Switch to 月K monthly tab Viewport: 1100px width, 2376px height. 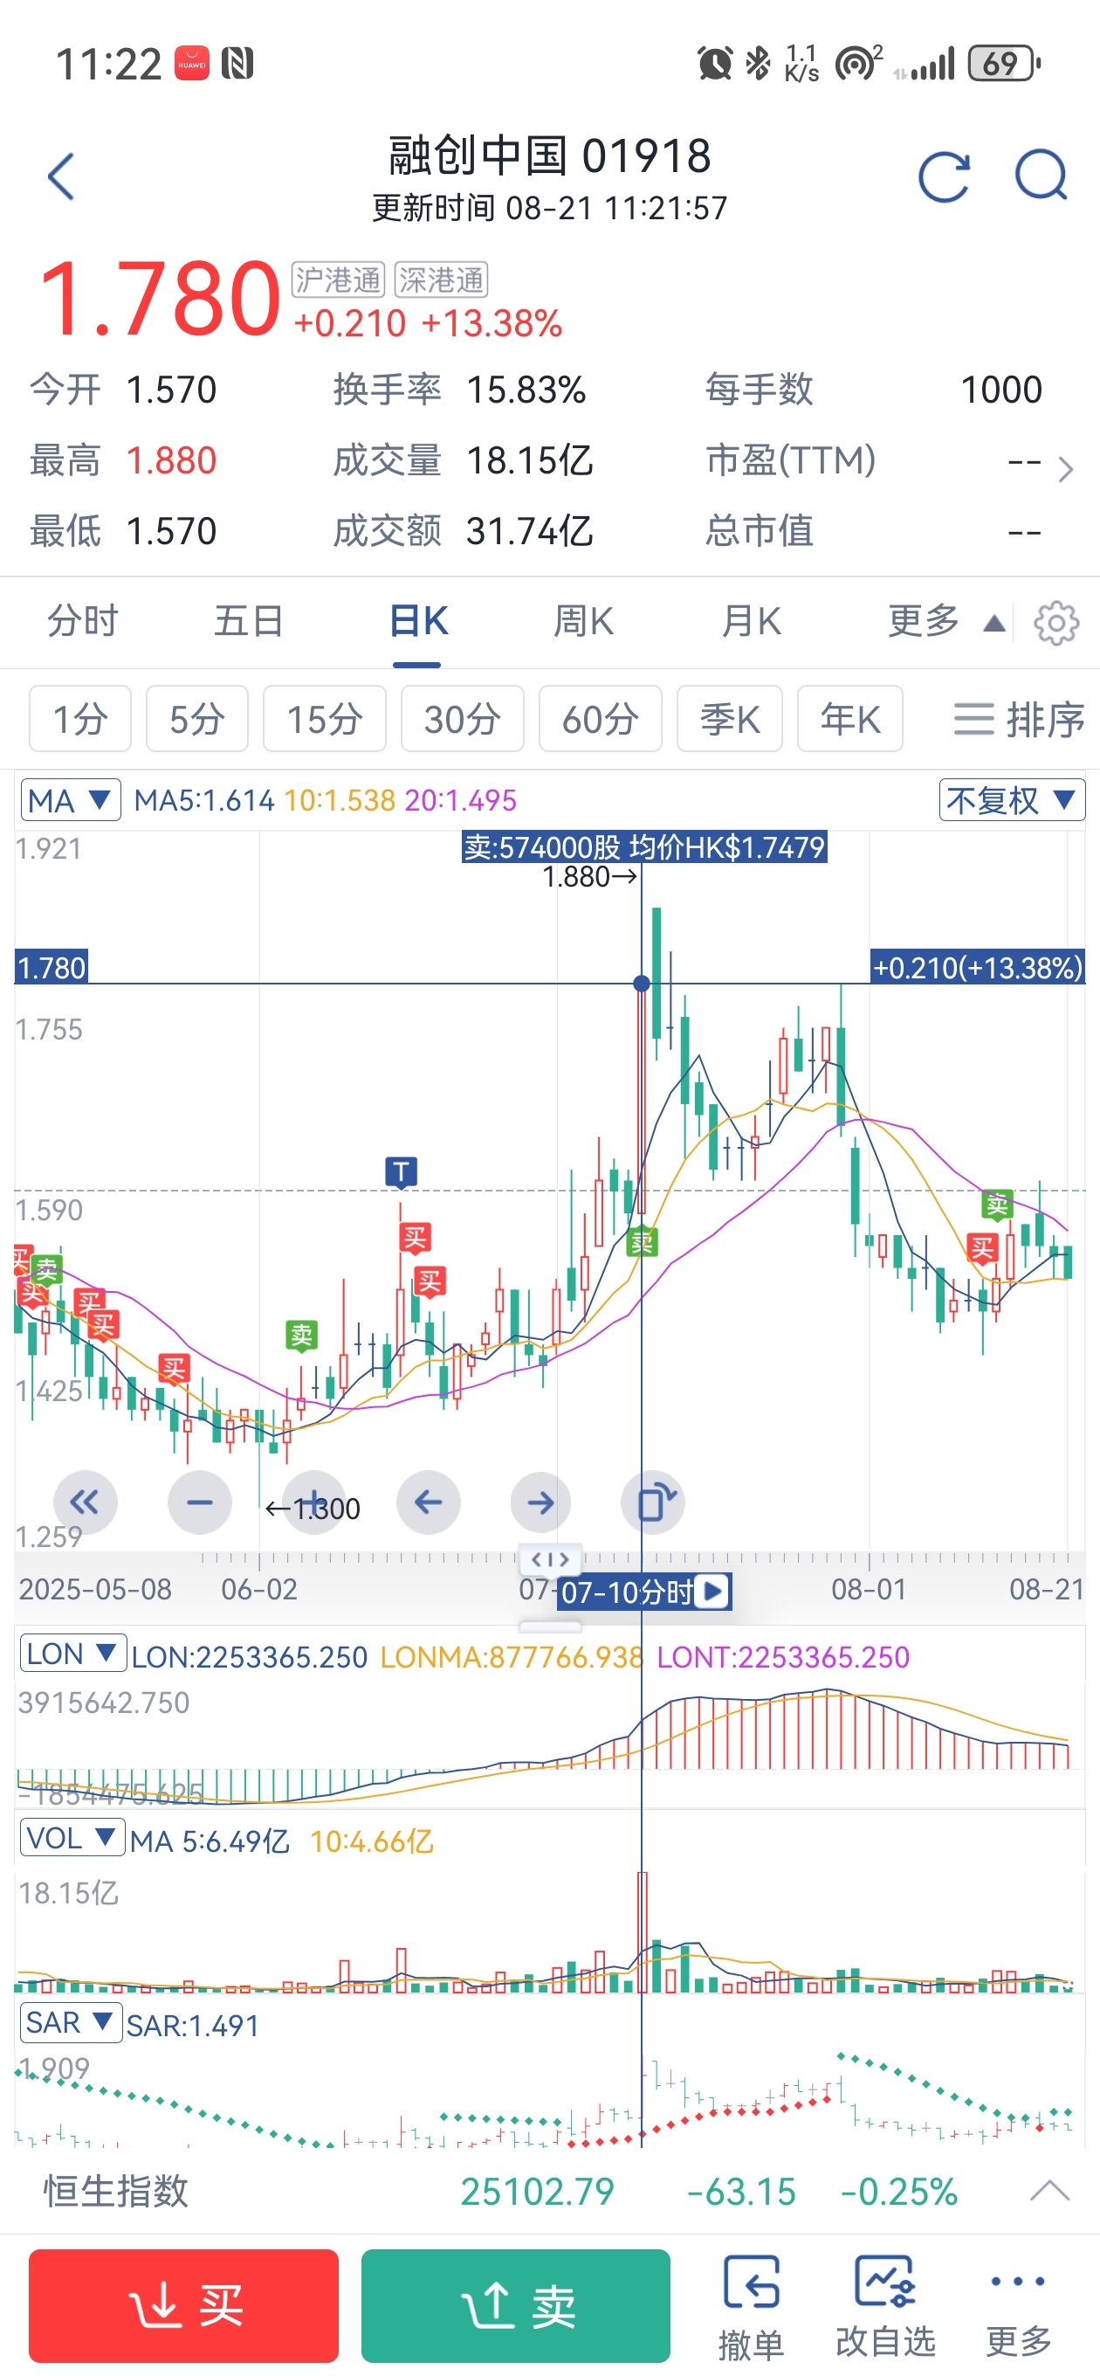751,621
